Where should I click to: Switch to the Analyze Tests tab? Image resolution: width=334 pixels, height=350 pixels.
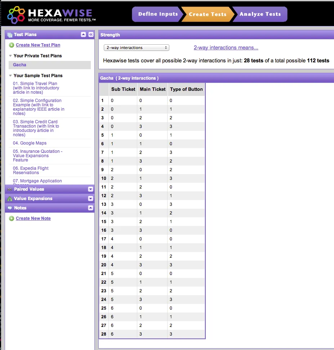pos(260,14)
